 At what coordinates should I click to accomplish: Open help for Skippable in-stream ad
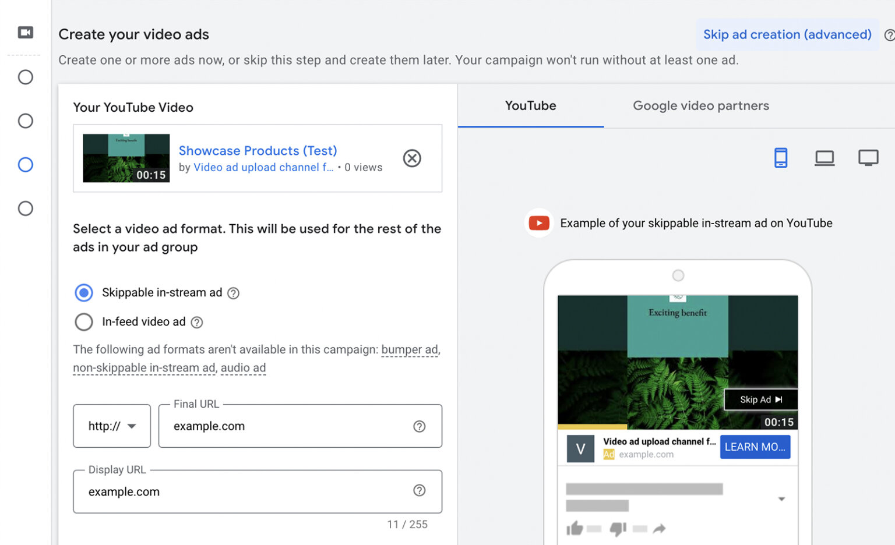point(234,293)
